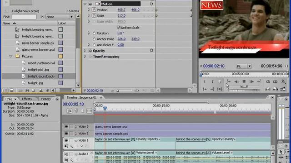Click the Set Out Point icon in Program monitor
The height and width of the screenshot is (163, 291).
tap(212, 81)
